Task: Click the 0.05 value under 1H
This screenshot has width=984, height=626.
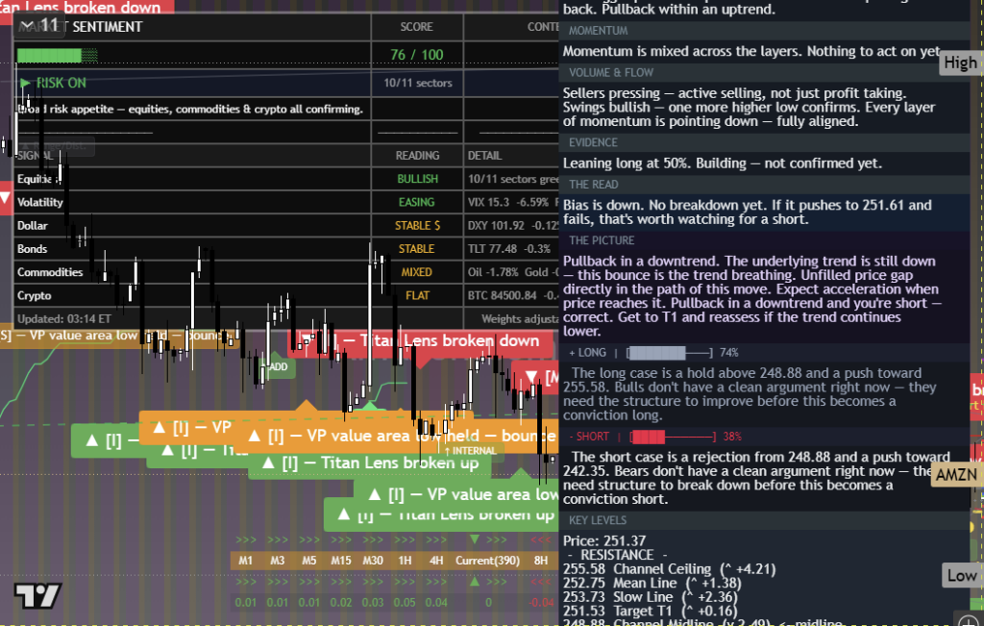Action: (405, 603)
